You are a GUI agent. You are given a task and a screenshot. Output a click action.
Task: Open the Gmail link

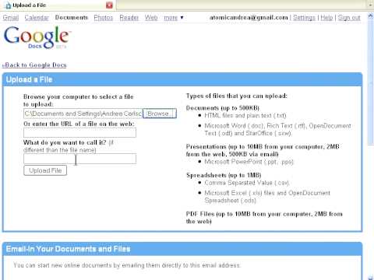(x=11, y=18)
